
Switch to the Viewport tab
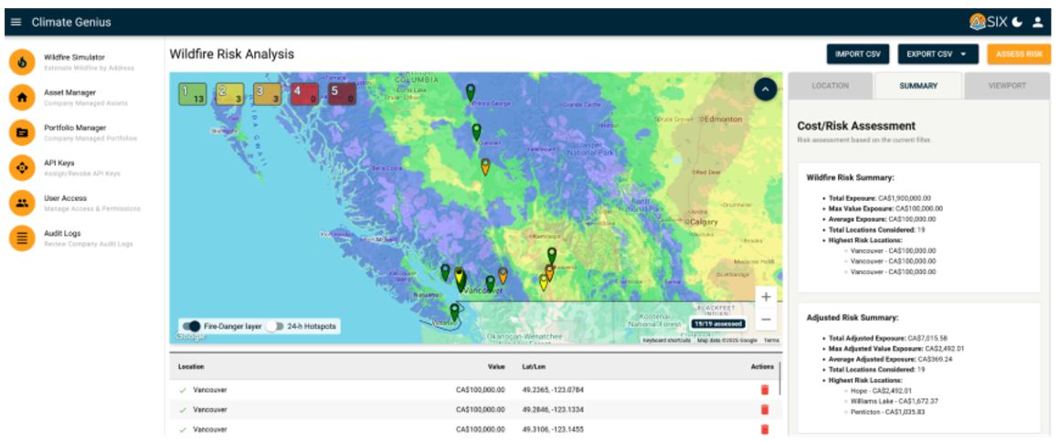tap(1007, 86)
